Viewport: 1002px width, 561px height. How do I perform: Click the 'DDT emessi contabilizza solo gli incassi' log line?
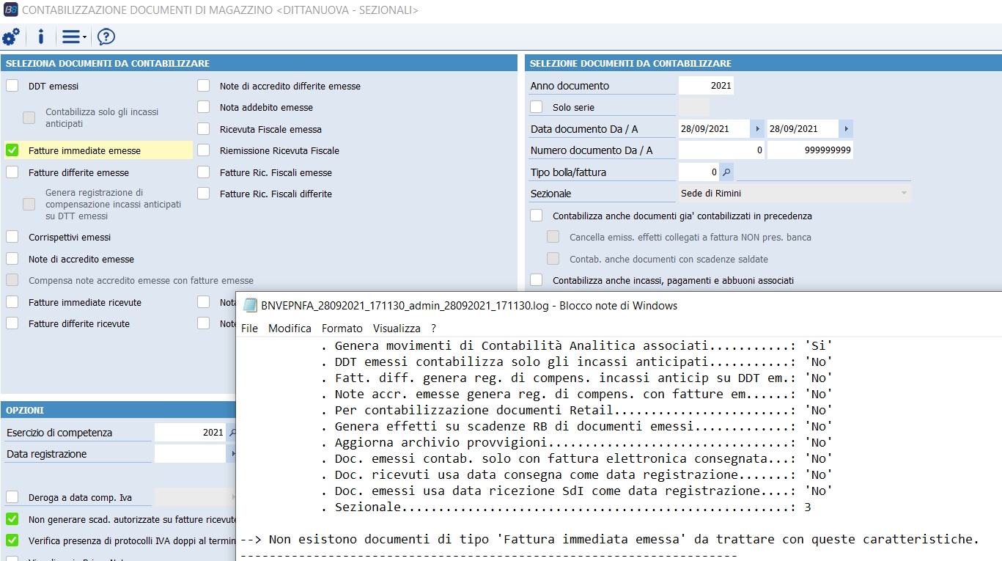tap(577, 362)
